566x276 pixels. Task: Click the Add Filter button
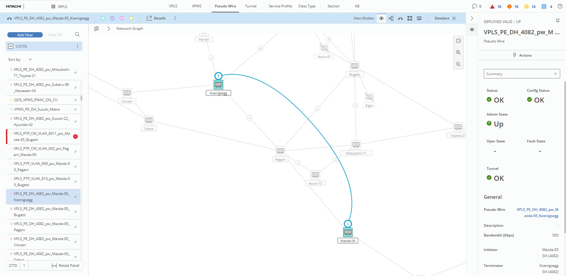(25, 35)
